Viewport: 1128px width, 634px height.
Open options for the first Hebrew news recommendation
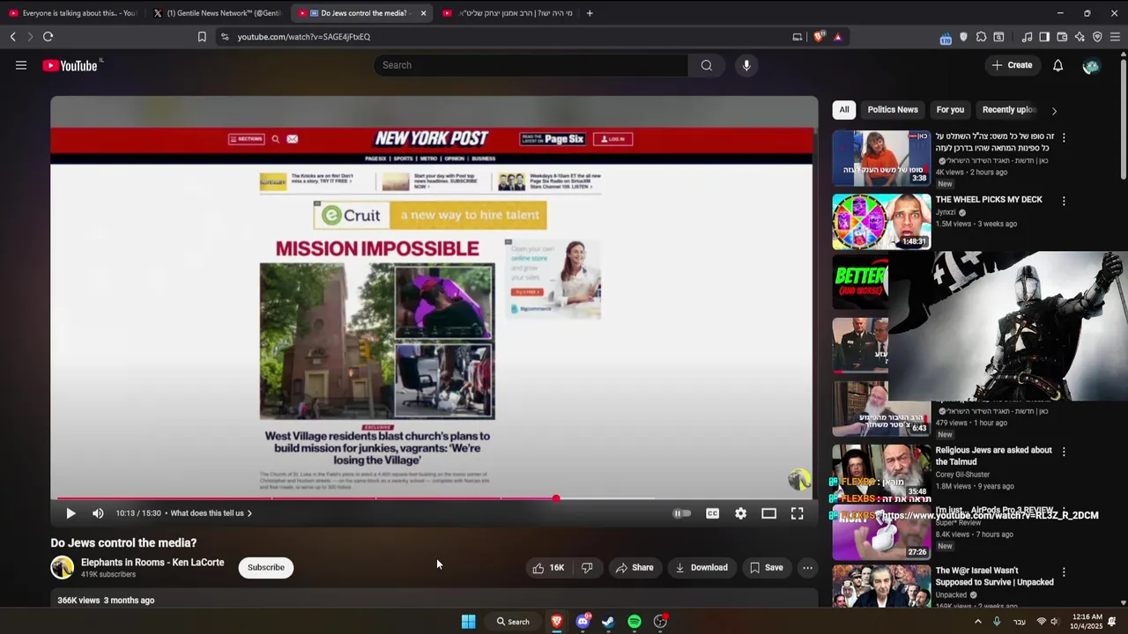click(1064, 138)
